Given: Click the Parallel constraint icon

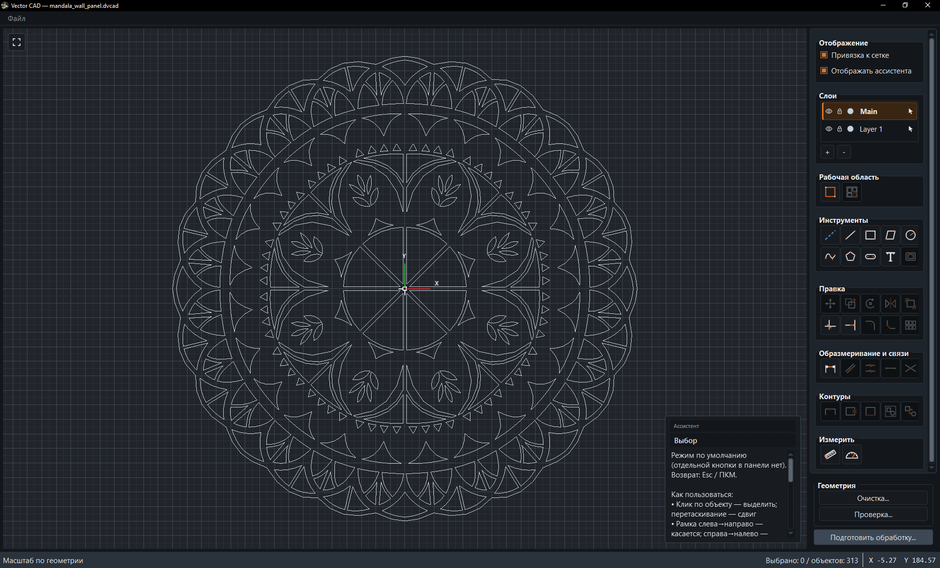Looking at the screenshot, I should click(x=850, y=369).
